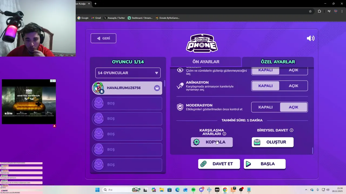Screen dimensions: 346x194
Task: Switch to the Ön Ayarlar tab
Action: click(206, 62)
